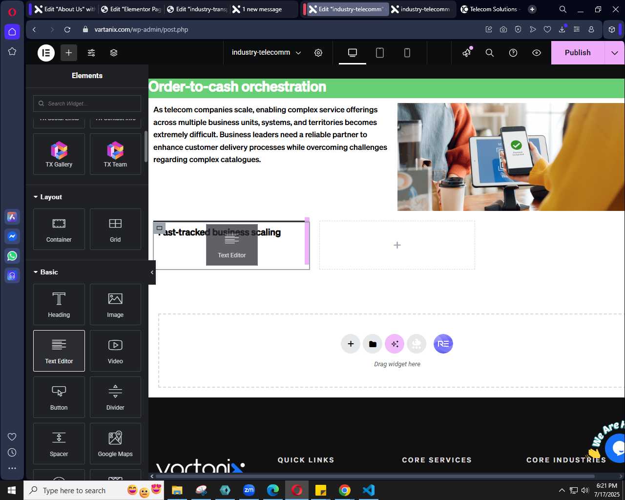625x500 pixels.
Task: Select the Order-to-cash orchestration heading
Action: coord(237,87)
